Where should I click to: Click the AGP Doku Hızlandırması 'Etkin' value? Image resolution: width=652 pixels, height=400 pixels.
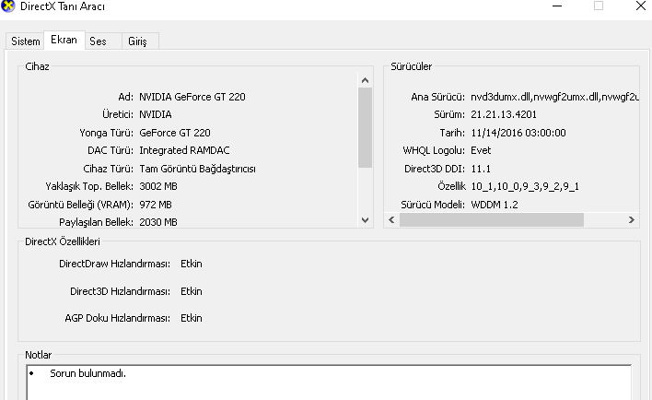[192, 318]
